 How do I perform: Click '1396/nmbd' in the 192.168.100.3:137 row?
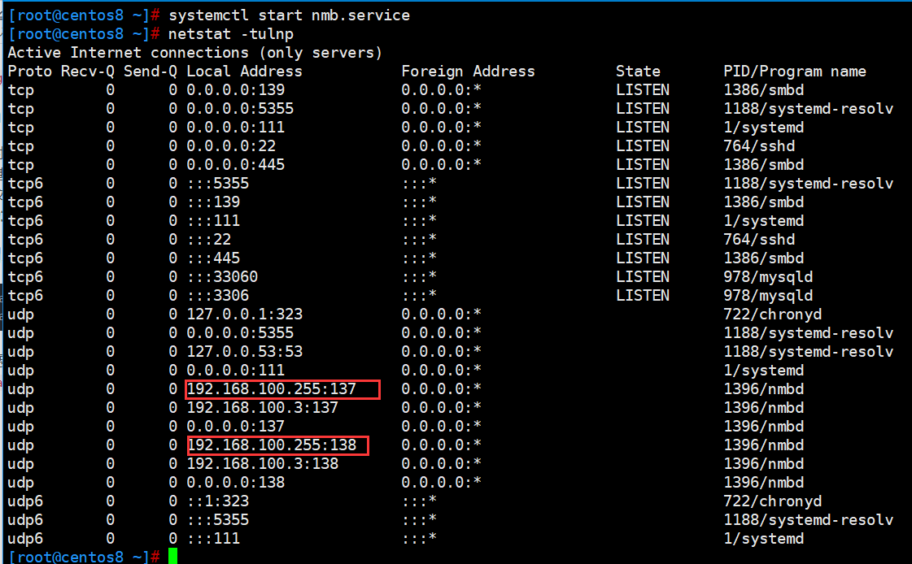(x=764, y=407)
